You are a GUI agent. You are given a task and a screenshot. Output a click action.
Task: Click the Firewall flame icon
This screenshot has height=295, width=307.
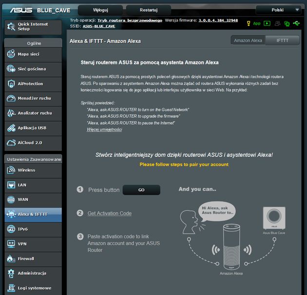point(11,258)
